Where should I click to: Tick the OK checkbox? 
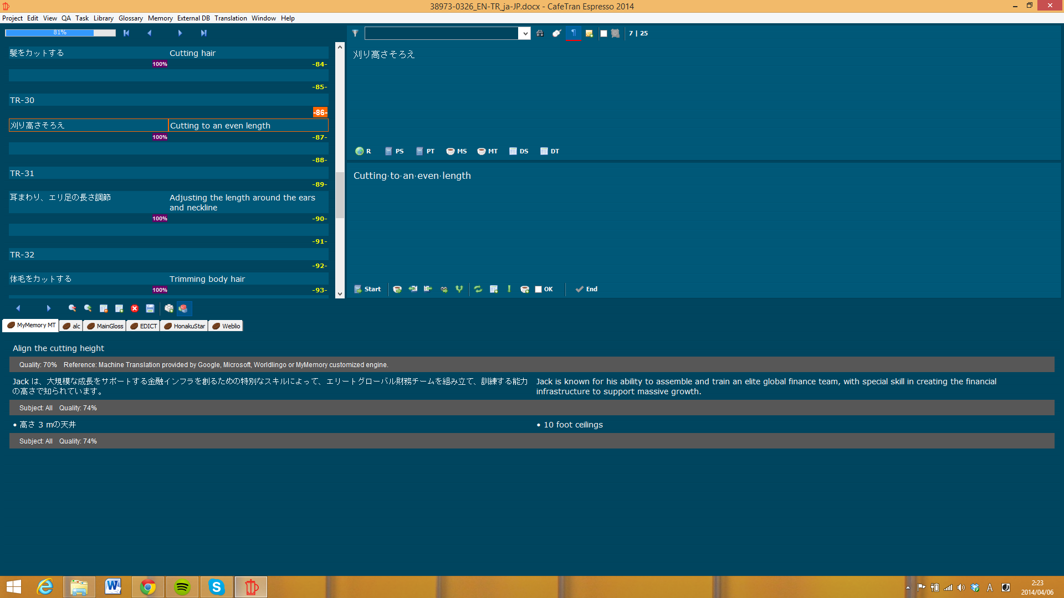tap(538, 289)
